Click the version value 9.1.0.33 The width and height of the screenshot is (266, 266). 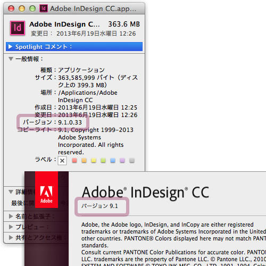(70, 122)
